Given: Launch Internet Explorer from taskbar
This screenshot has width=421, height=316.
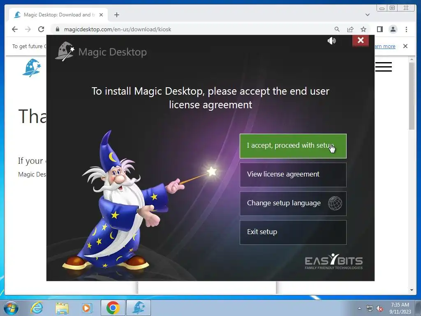Looking at the screenshot, I should (x=37, y=308).
